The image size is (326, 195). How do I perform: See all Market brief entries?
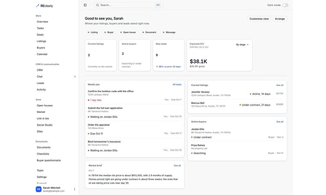click(x=177, y=165)
